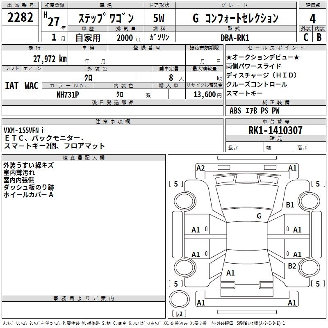Select the B2 damage mark on diagram
Viewport: 328px width, 328px height.
(x=292, y=266)
